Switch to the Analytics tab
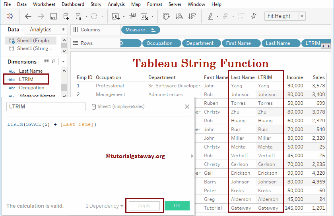 [41, 29]
